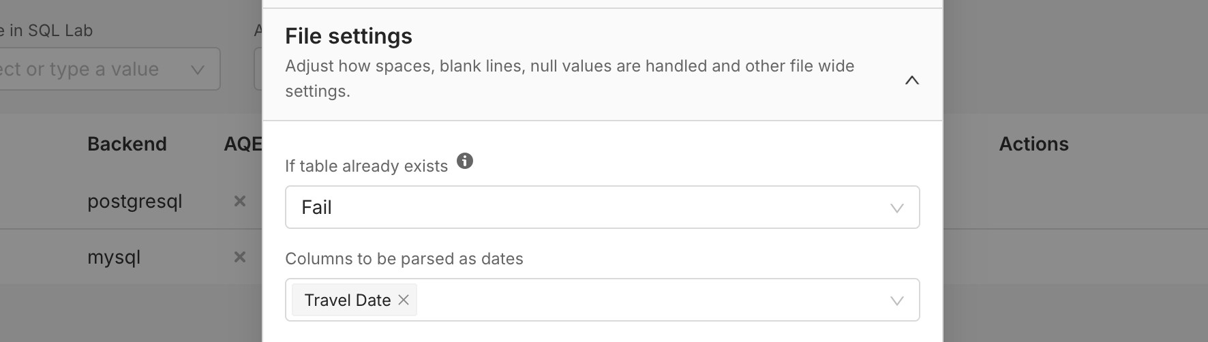Viewport: 1208px width, 342px height.
Task: Click the AQE cross icon in mysql row
Action: (240, 257)
